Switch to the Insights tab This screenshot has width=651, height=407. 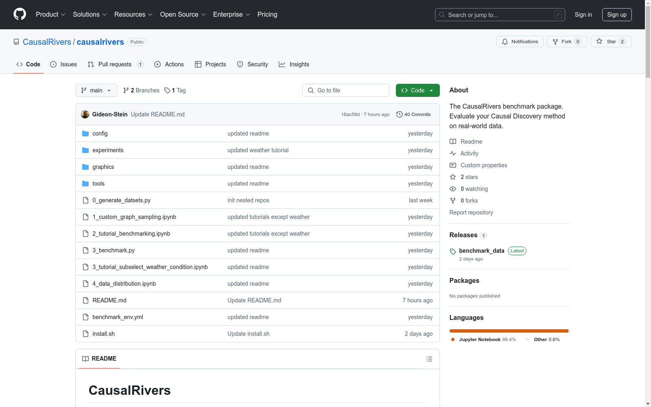click(294, 64)
